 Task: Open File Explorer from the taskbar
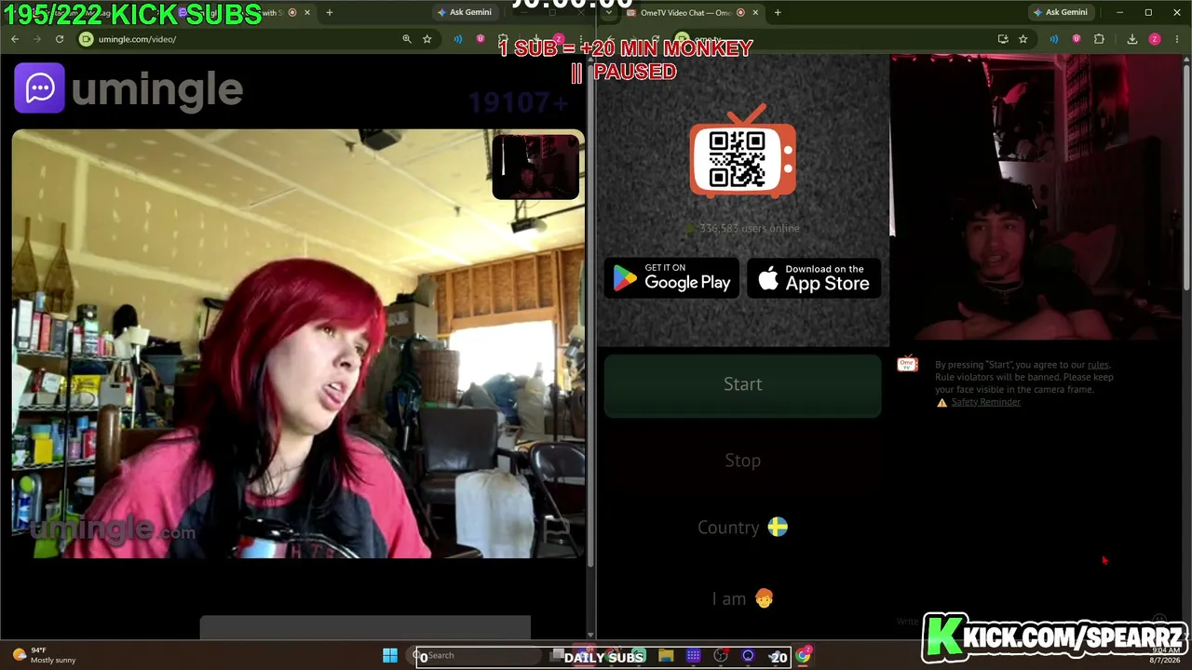tap(666, 656)
